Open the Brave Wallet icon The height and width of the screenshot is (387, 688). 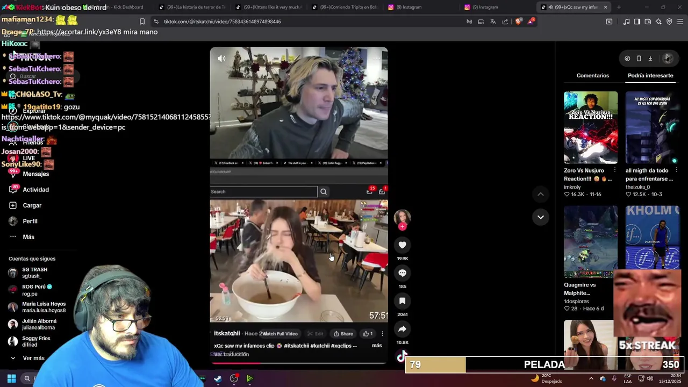648,21
